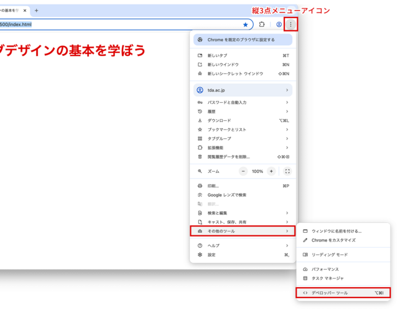398x310 pixels.
Task: Choose 閲覧履歴データを削除
Action: (243, 157)
